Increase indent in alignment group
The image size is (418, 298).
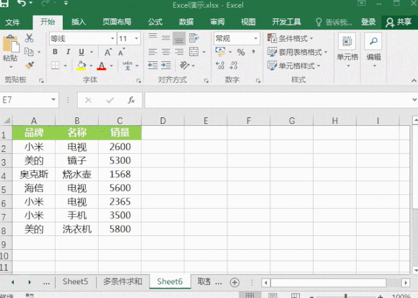pos(166,65)
